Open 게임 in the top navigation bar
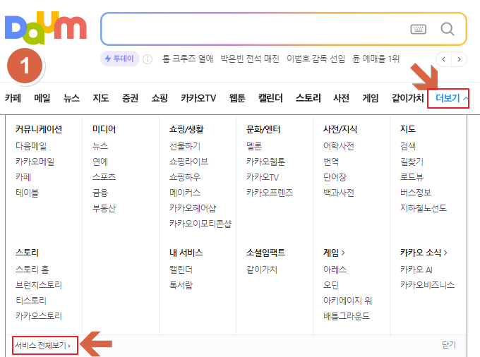480x357 pixels. click(x=371, y=98)
